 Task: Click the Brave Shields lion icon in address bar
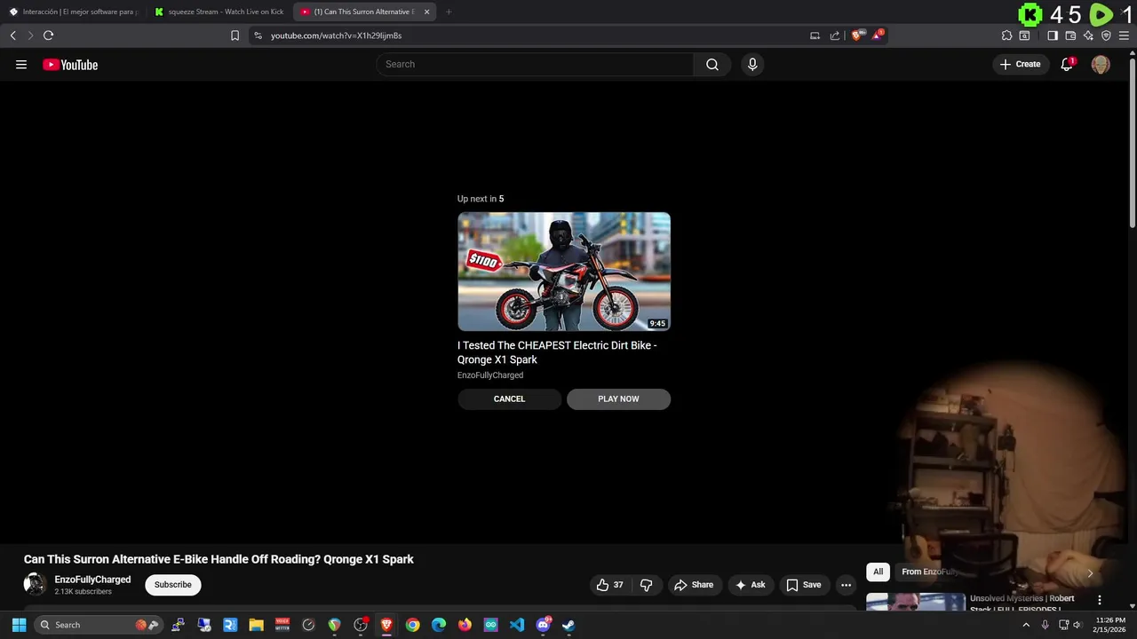coord(856,35)
